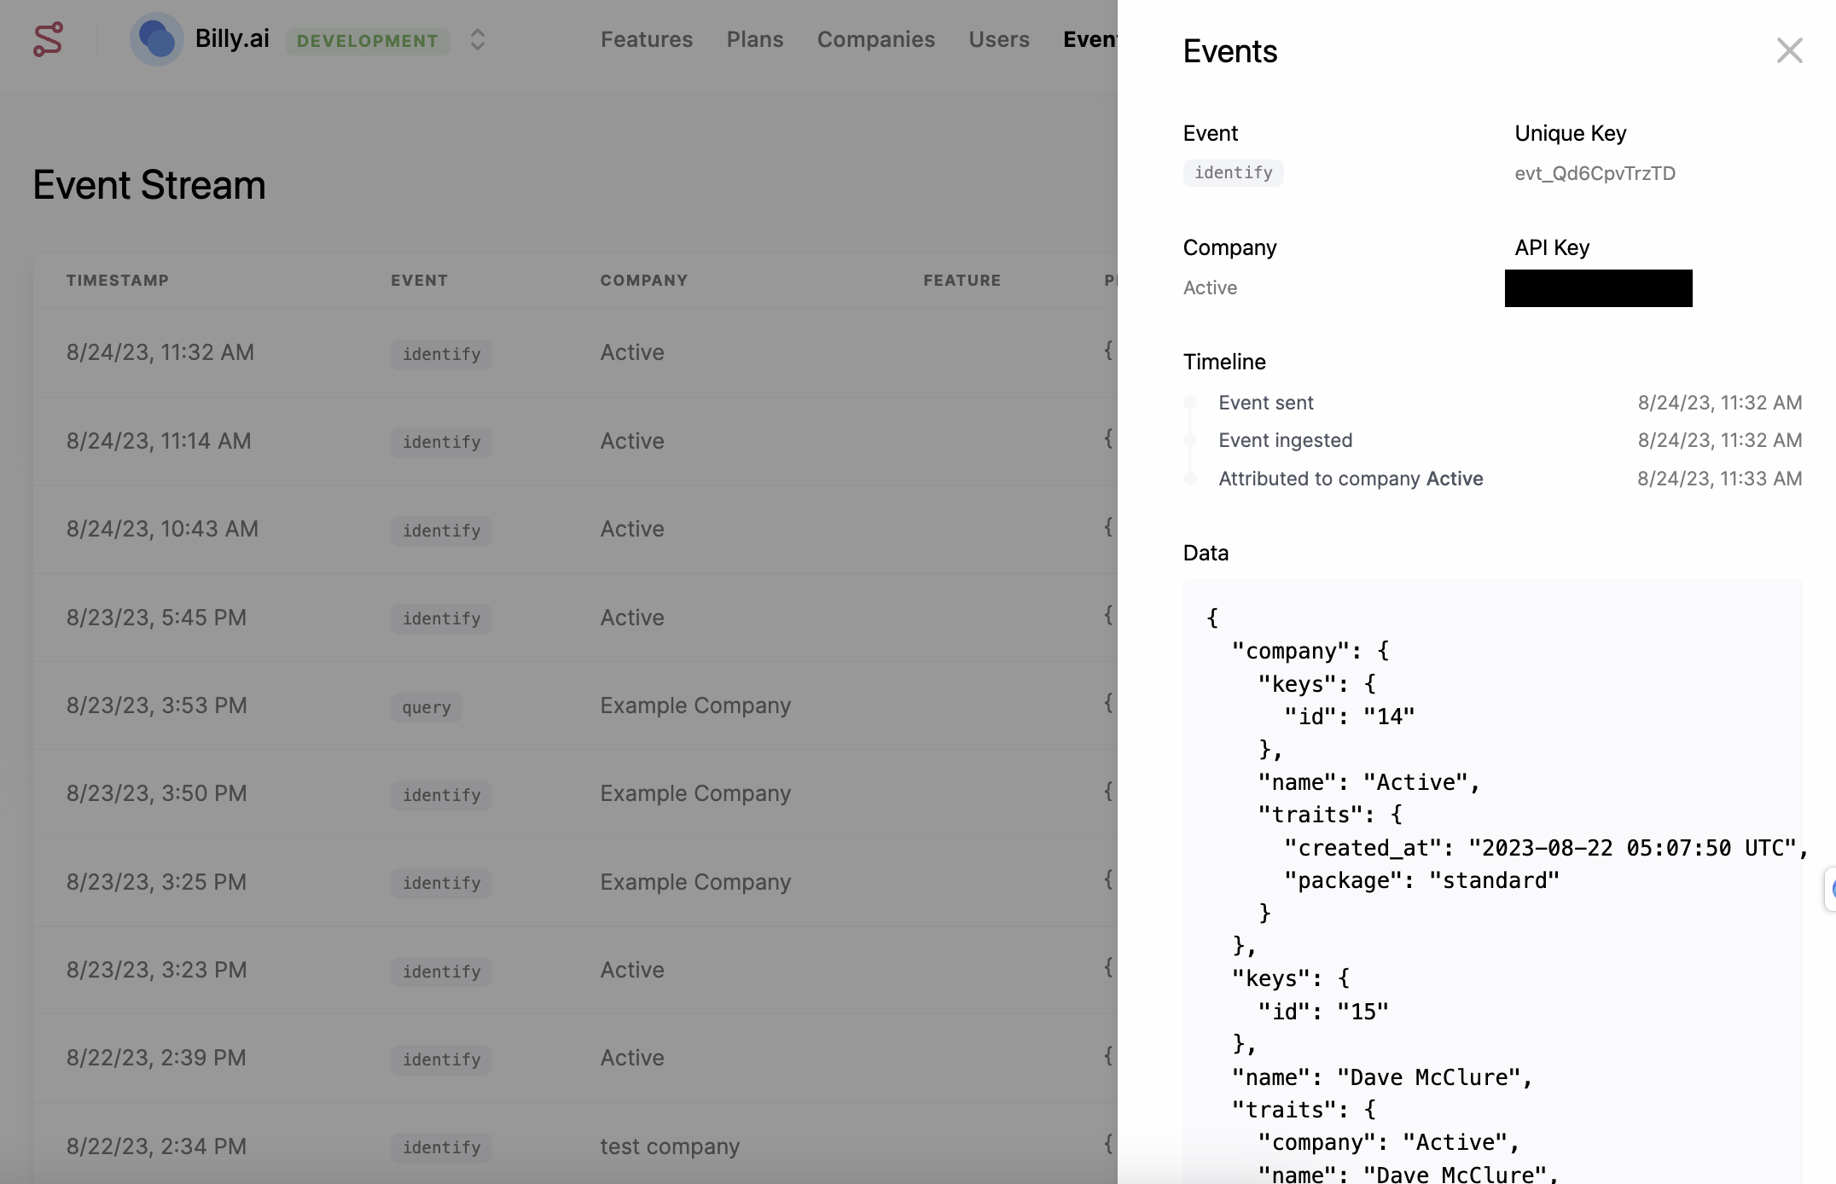The image size is (1836, 1184).
Task: Close the Events side panel
Action: pyautogui.click(x=1789, y=51)
